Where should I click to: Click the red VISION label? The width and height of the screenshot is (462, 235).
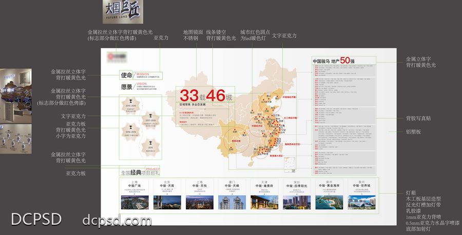click(142, 84)
